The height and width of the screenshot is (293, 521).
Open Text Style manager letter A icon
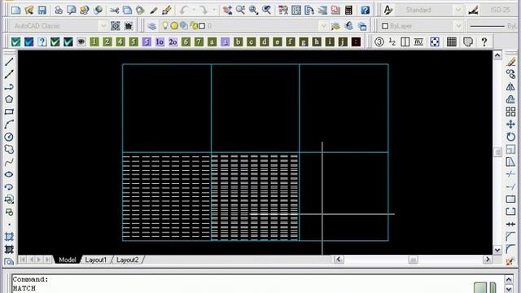[x=387, y=11]
